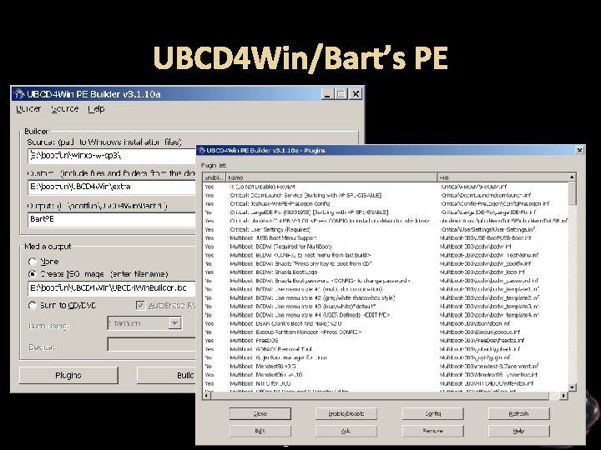Click the Build button in the main window
Image resolution: width=601 pixels, height=450 pixels.
point(166,375)
